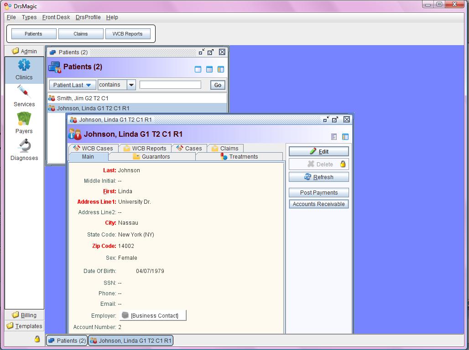Click the patient search text field

click(x=170, y=85)
